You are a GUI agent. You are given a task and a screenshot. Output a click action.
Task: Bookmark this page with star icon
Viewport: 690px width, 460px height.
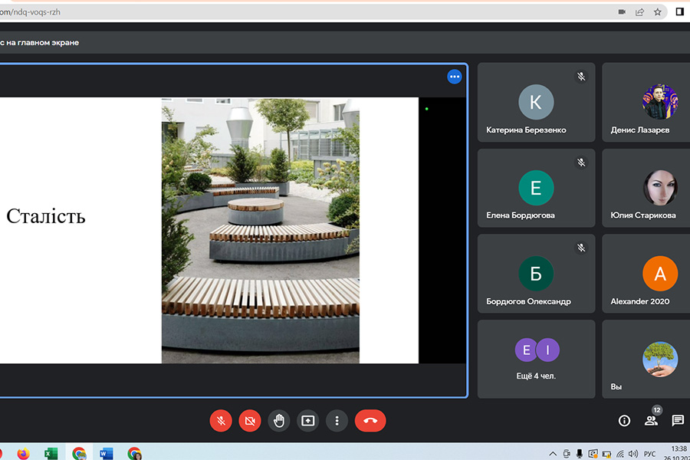coord(658,12)
